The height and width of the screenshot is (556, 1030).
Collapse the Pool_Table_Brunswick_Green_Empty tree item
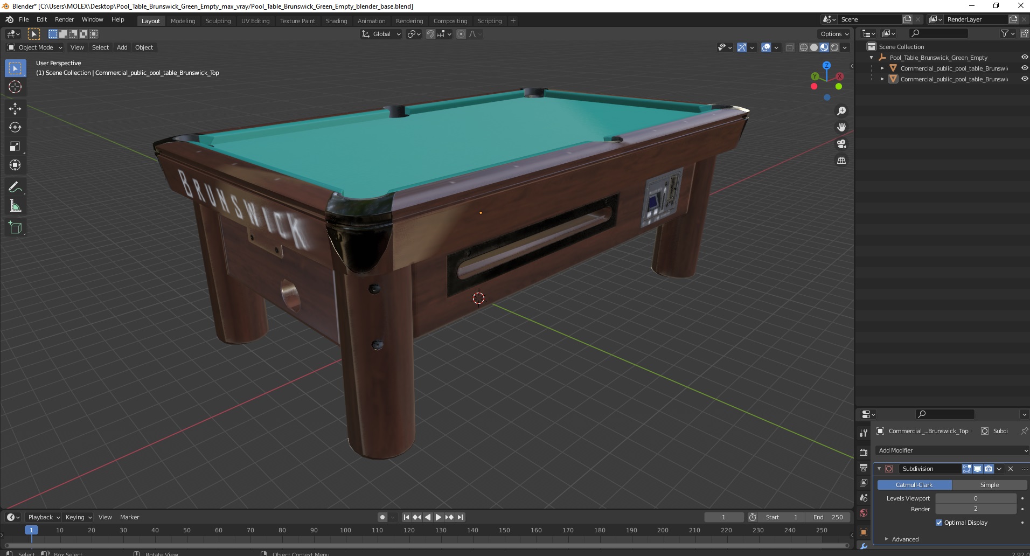[871, 58]
